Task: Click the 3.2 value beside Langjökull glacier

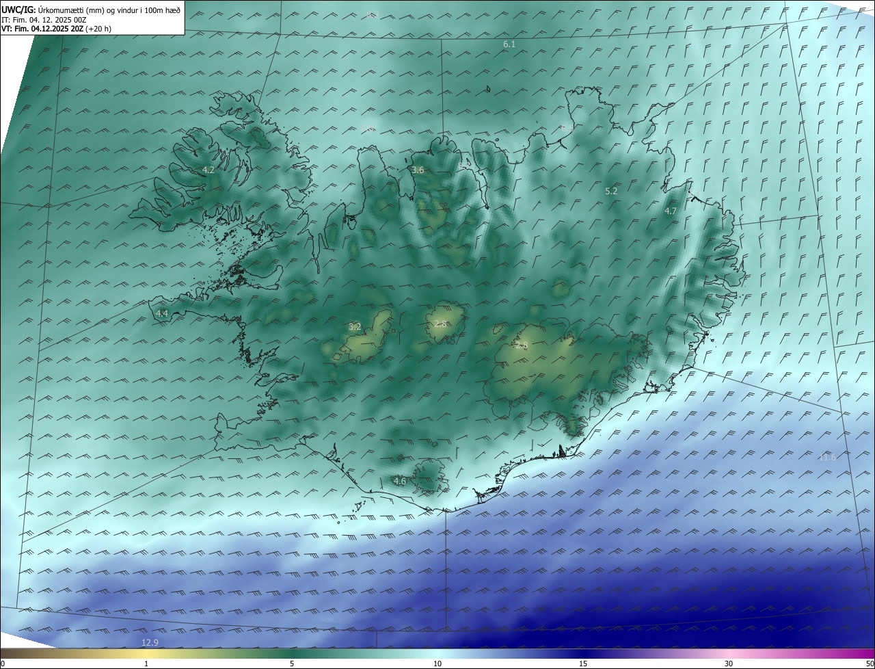Action: [355, 326]
